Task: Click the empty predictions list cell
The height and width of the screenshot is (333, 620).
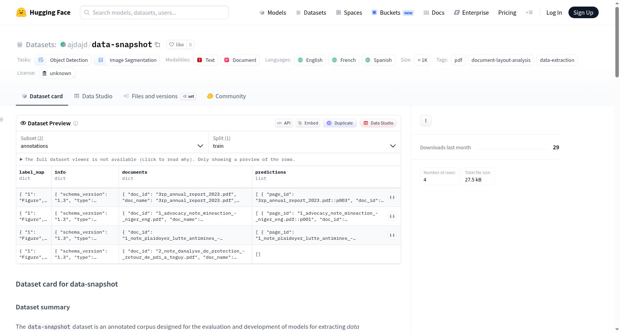Action: click(326, 254)
